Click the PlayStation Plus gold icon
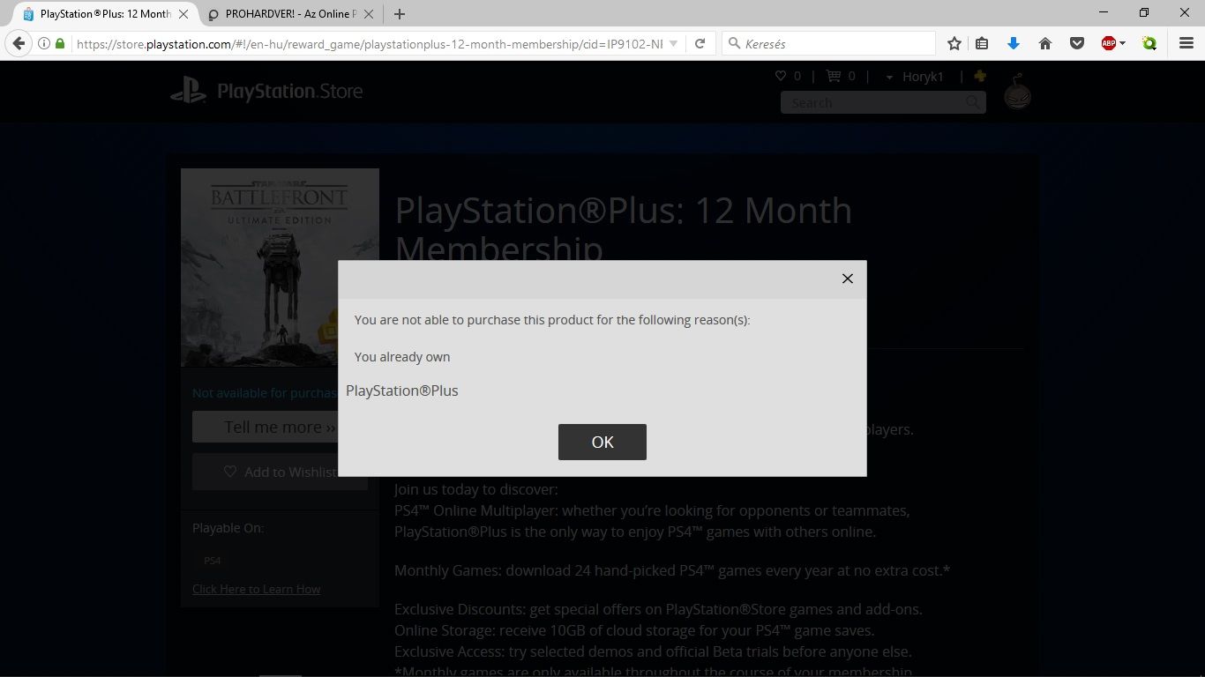 (980, 76)
